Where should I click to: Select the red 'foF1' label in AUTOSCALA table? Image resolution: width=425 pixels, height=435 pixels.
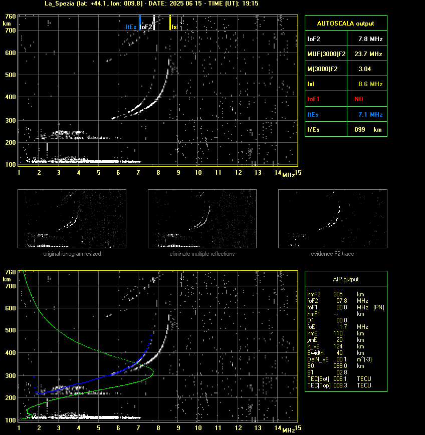coord(313,99)
